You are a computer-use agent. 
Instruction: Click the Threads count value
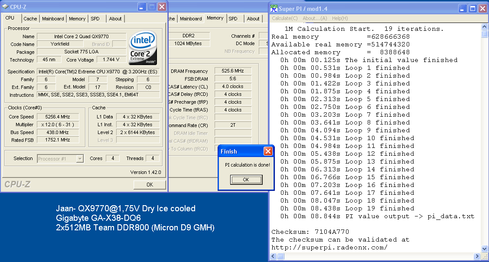click(153, 158)
